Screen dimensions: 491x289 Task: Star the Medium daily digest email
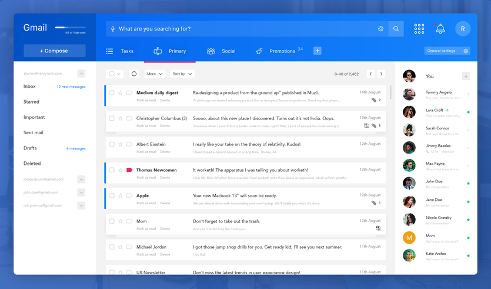click(x=120, y=93)
